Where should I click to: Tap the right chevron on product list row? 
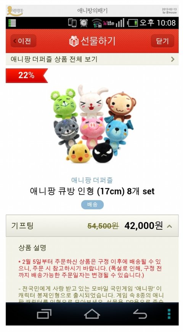(173, 59)
